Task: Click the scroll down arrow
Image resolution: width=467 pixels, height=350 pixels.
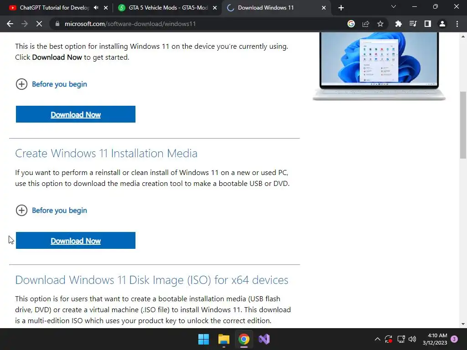Action: (x=463, y=324)
